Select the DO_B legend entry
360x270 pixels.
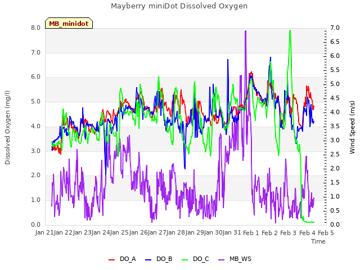tap(159, 259)
